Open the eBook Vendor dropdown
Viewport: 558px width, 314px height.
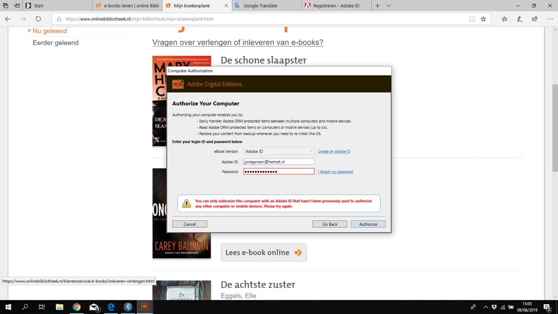(279, 151)
